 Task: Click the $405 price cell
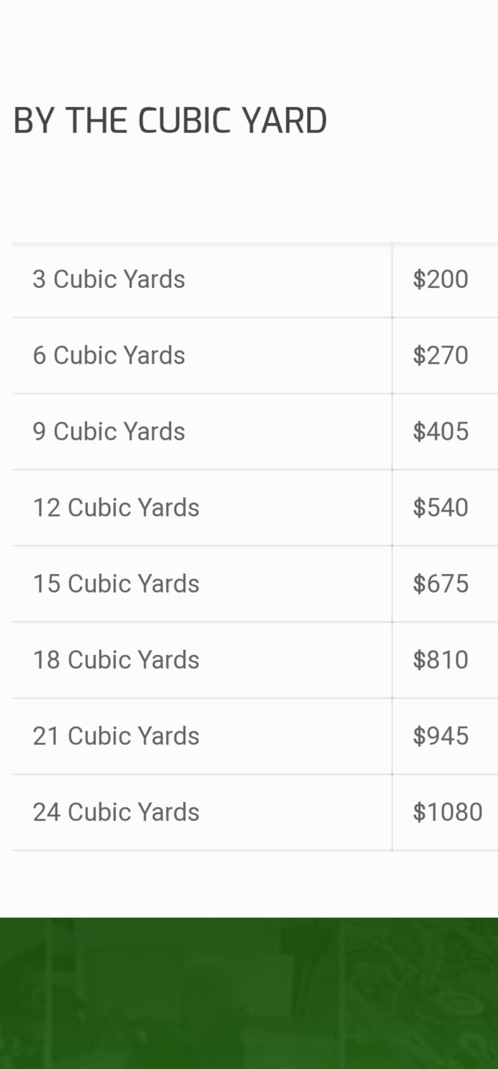pos(441,432)
